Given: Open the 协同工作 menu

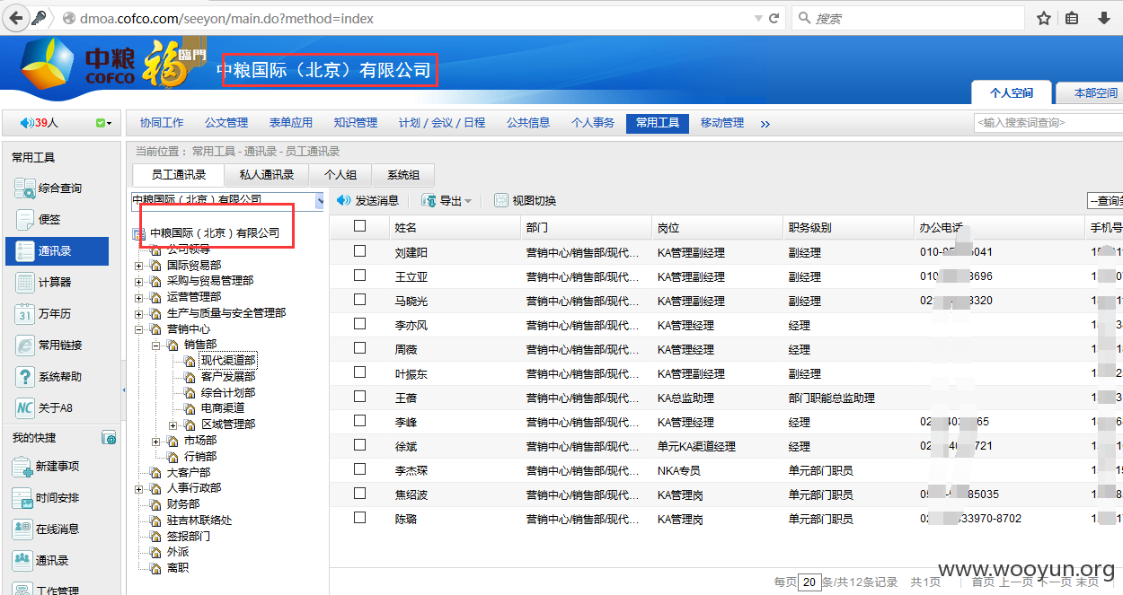Looking at the screenshot, I should click(162, 123).
